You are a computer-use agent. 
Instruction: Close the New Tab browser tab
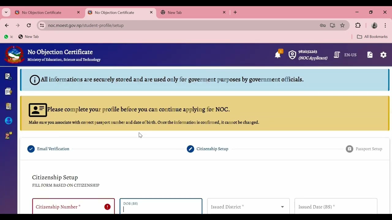point(224,13)
